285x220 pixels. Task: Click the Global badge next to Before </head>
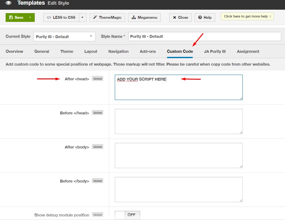(98, 113)
